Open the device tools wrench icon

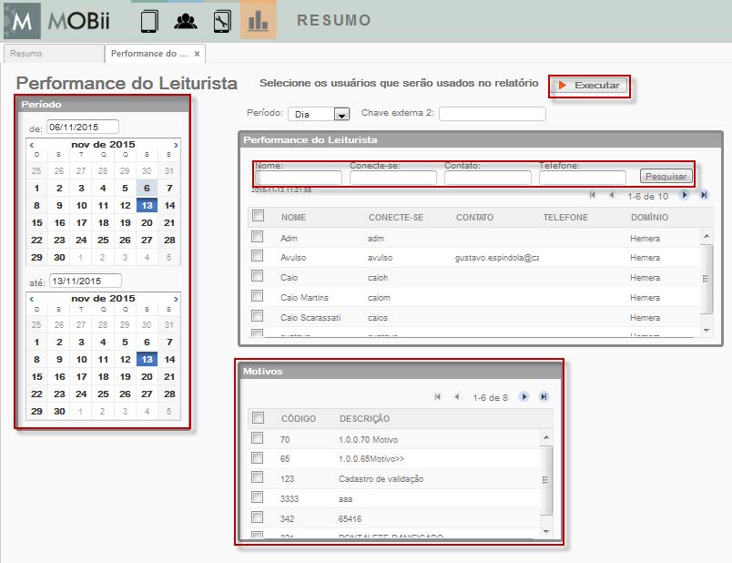222,22
